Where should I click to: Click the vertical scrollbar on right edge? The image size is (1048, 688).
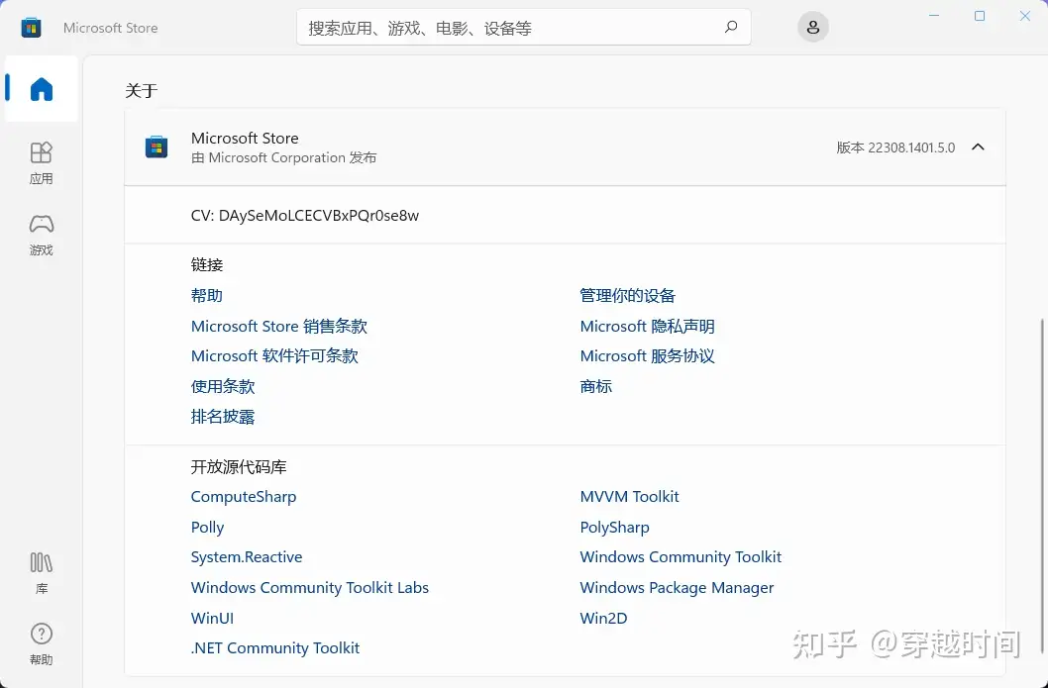coord(1043,486)
